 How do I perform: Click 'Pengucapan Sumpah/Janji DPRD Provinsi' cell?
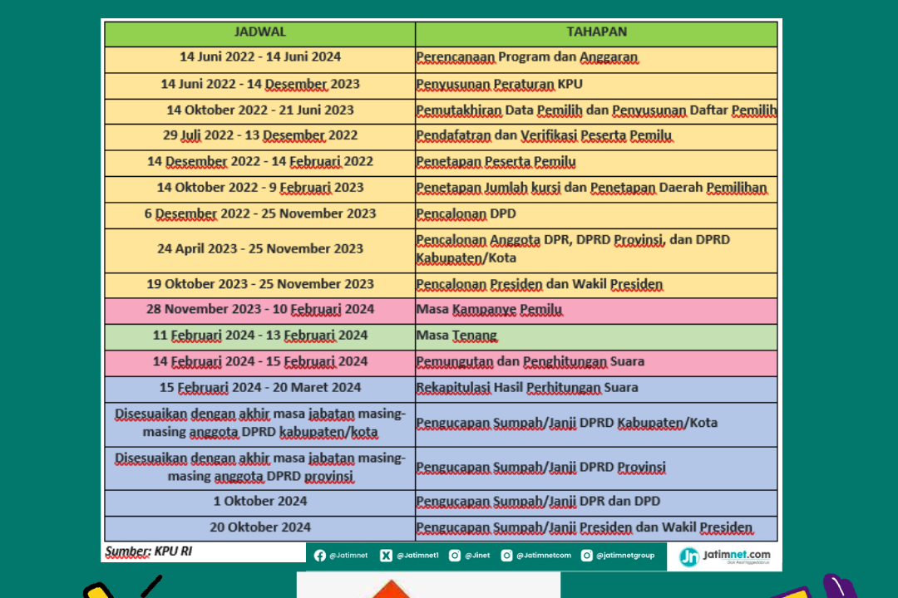[596, 468]
